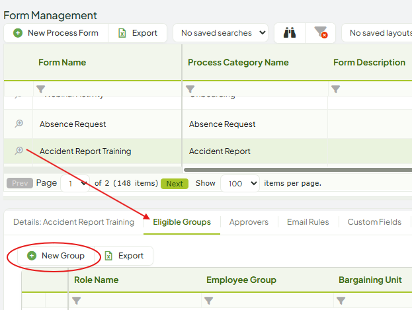Viewport: 412px width, 310px height.
Task: View details of Accident Report Training row
Action: [19, 151]
